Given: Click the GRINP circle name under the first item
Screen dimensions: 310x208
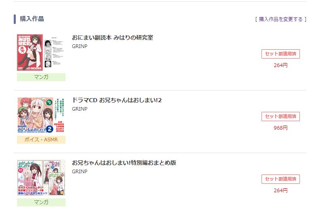Looking at the screenshot, I should pyautogui.click(x=80, y=46).
